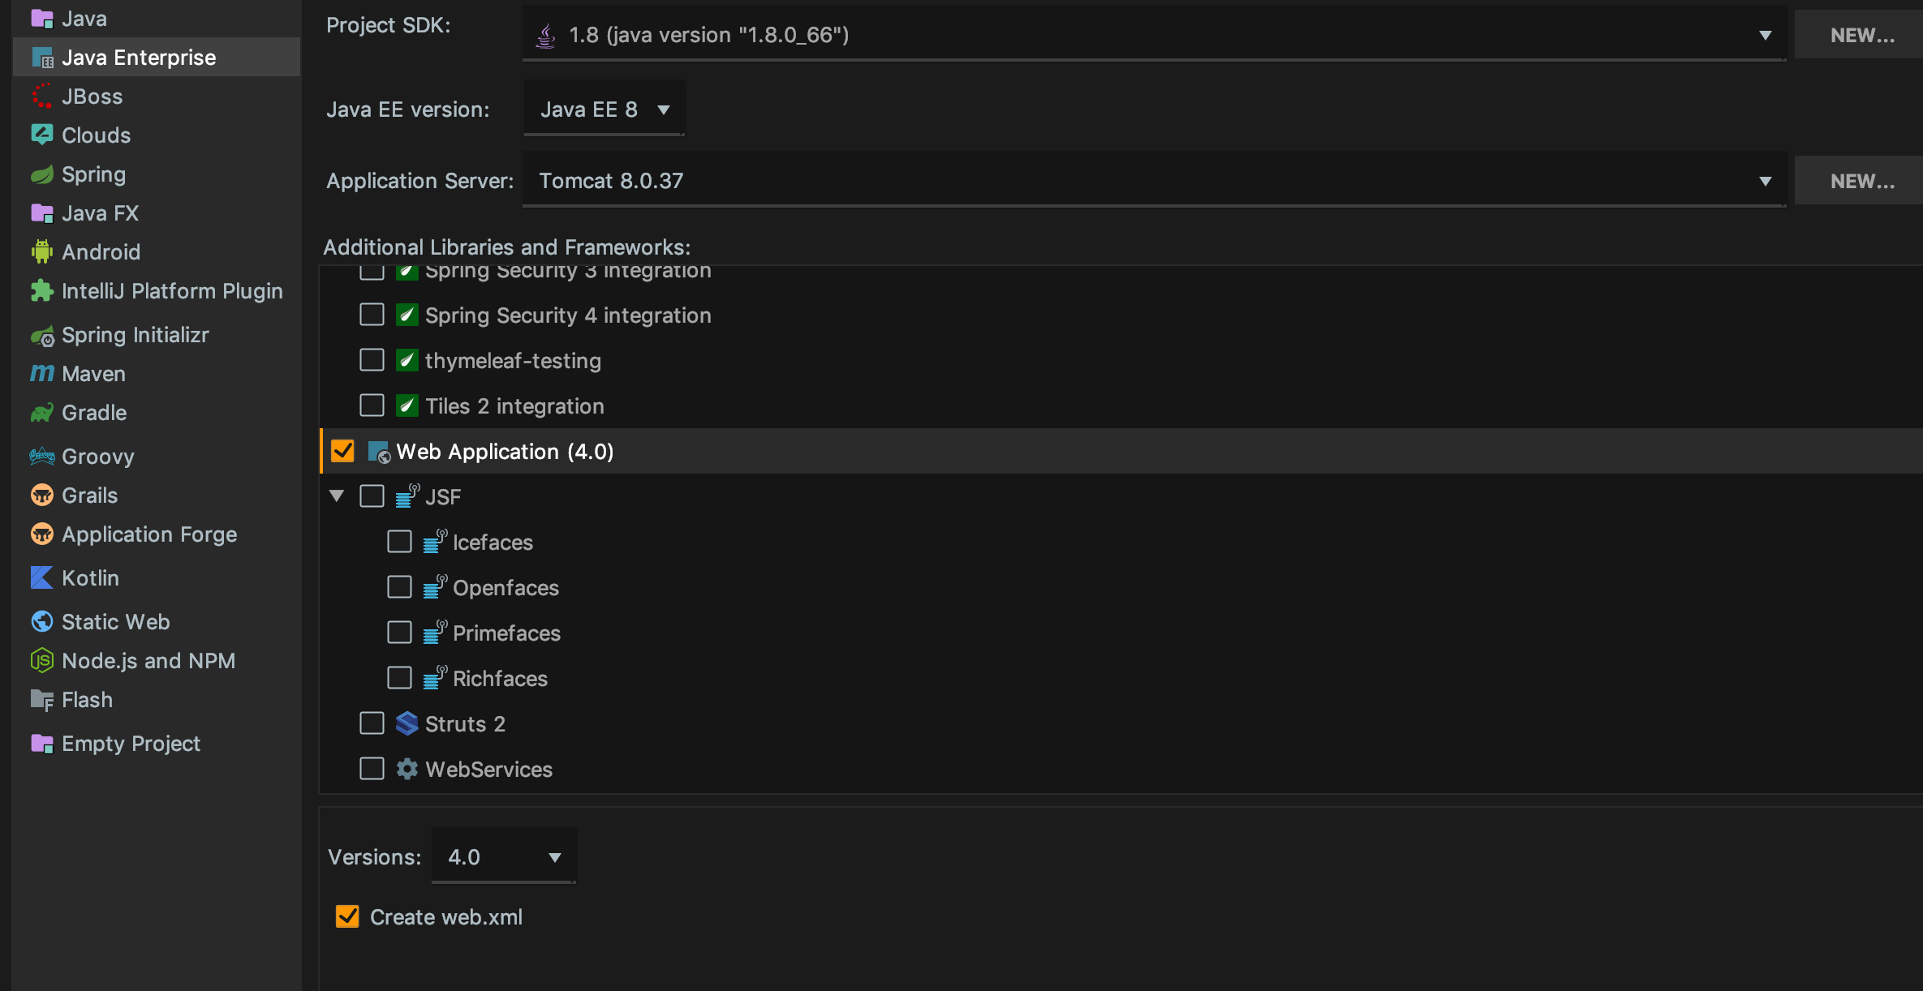Select the Spring Initializr project type
This screenshot has width=1923, height=991.
[x=157, y=335]
